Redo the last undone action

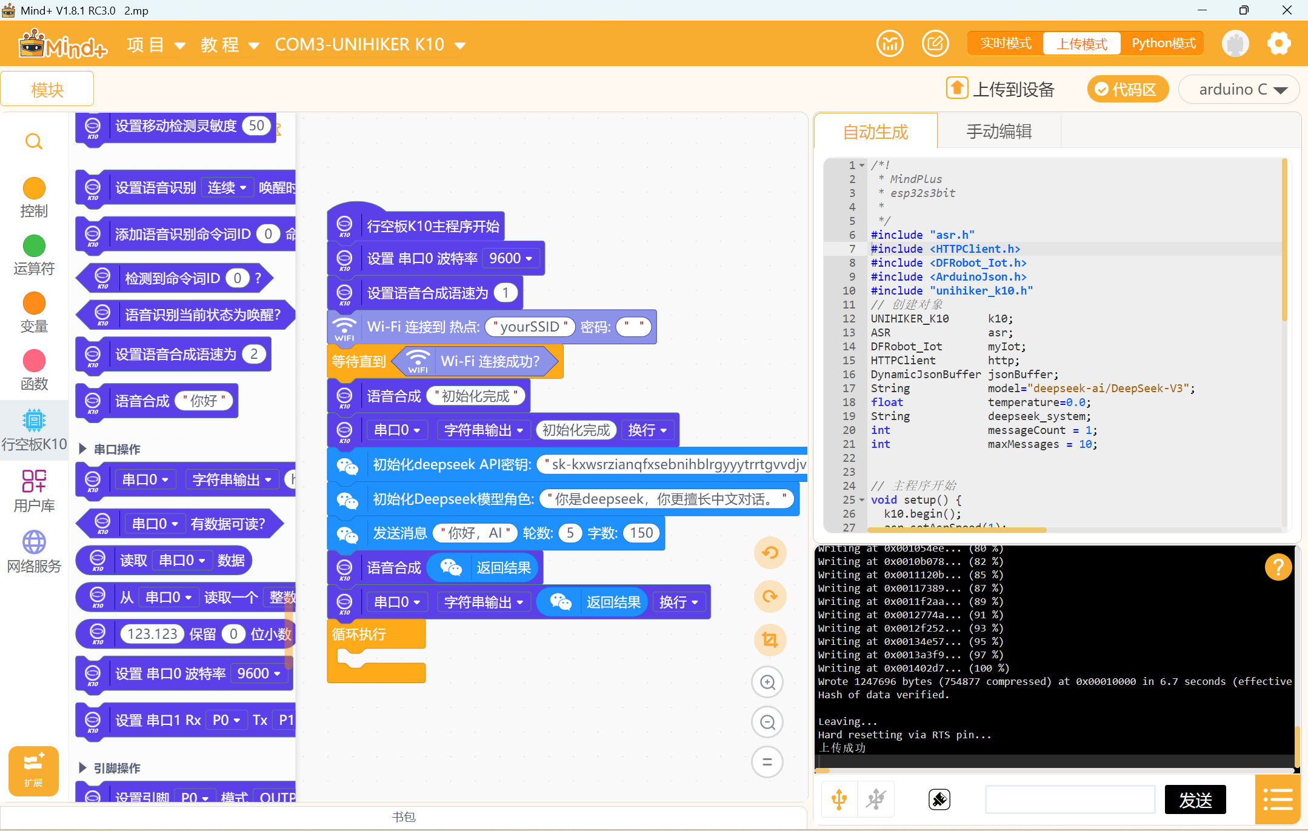(x=769, y=596)
